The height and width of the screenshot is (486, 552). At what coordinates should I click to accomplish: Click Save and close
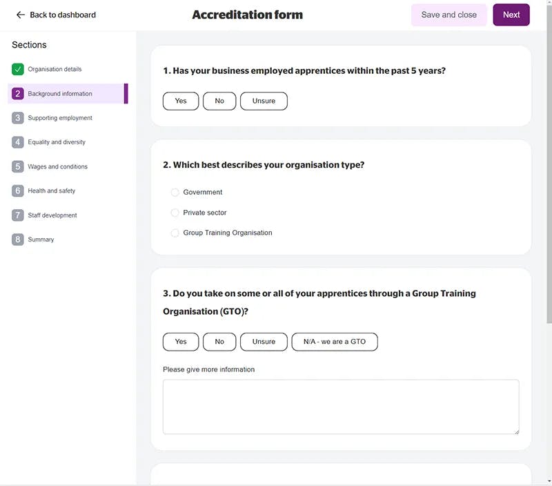pos(448,15)
